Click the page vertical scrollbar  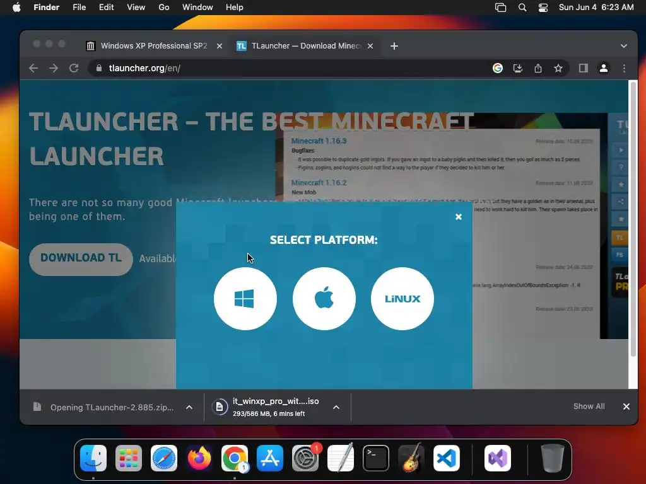[633, 220]
